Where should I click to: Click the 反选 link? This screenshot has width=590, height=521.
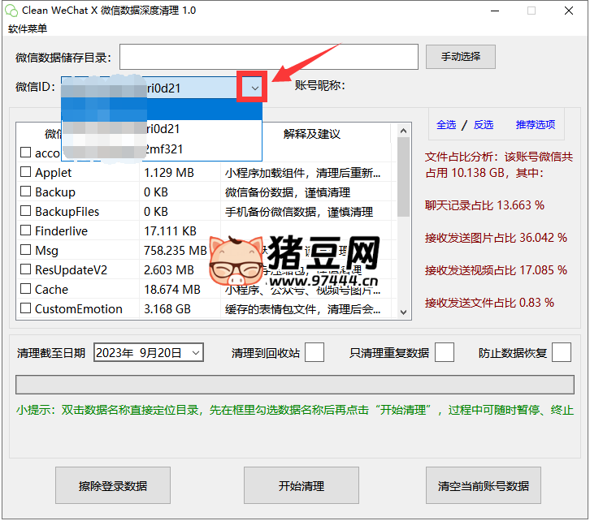pos(484,125)
